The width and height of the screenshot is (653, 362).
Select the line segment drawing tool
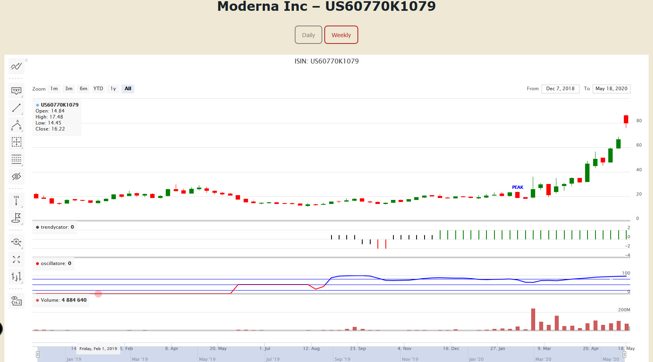16,108
